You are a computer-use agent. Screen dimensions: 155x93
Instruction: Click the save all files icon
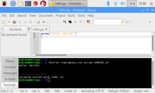click(31, 22)
